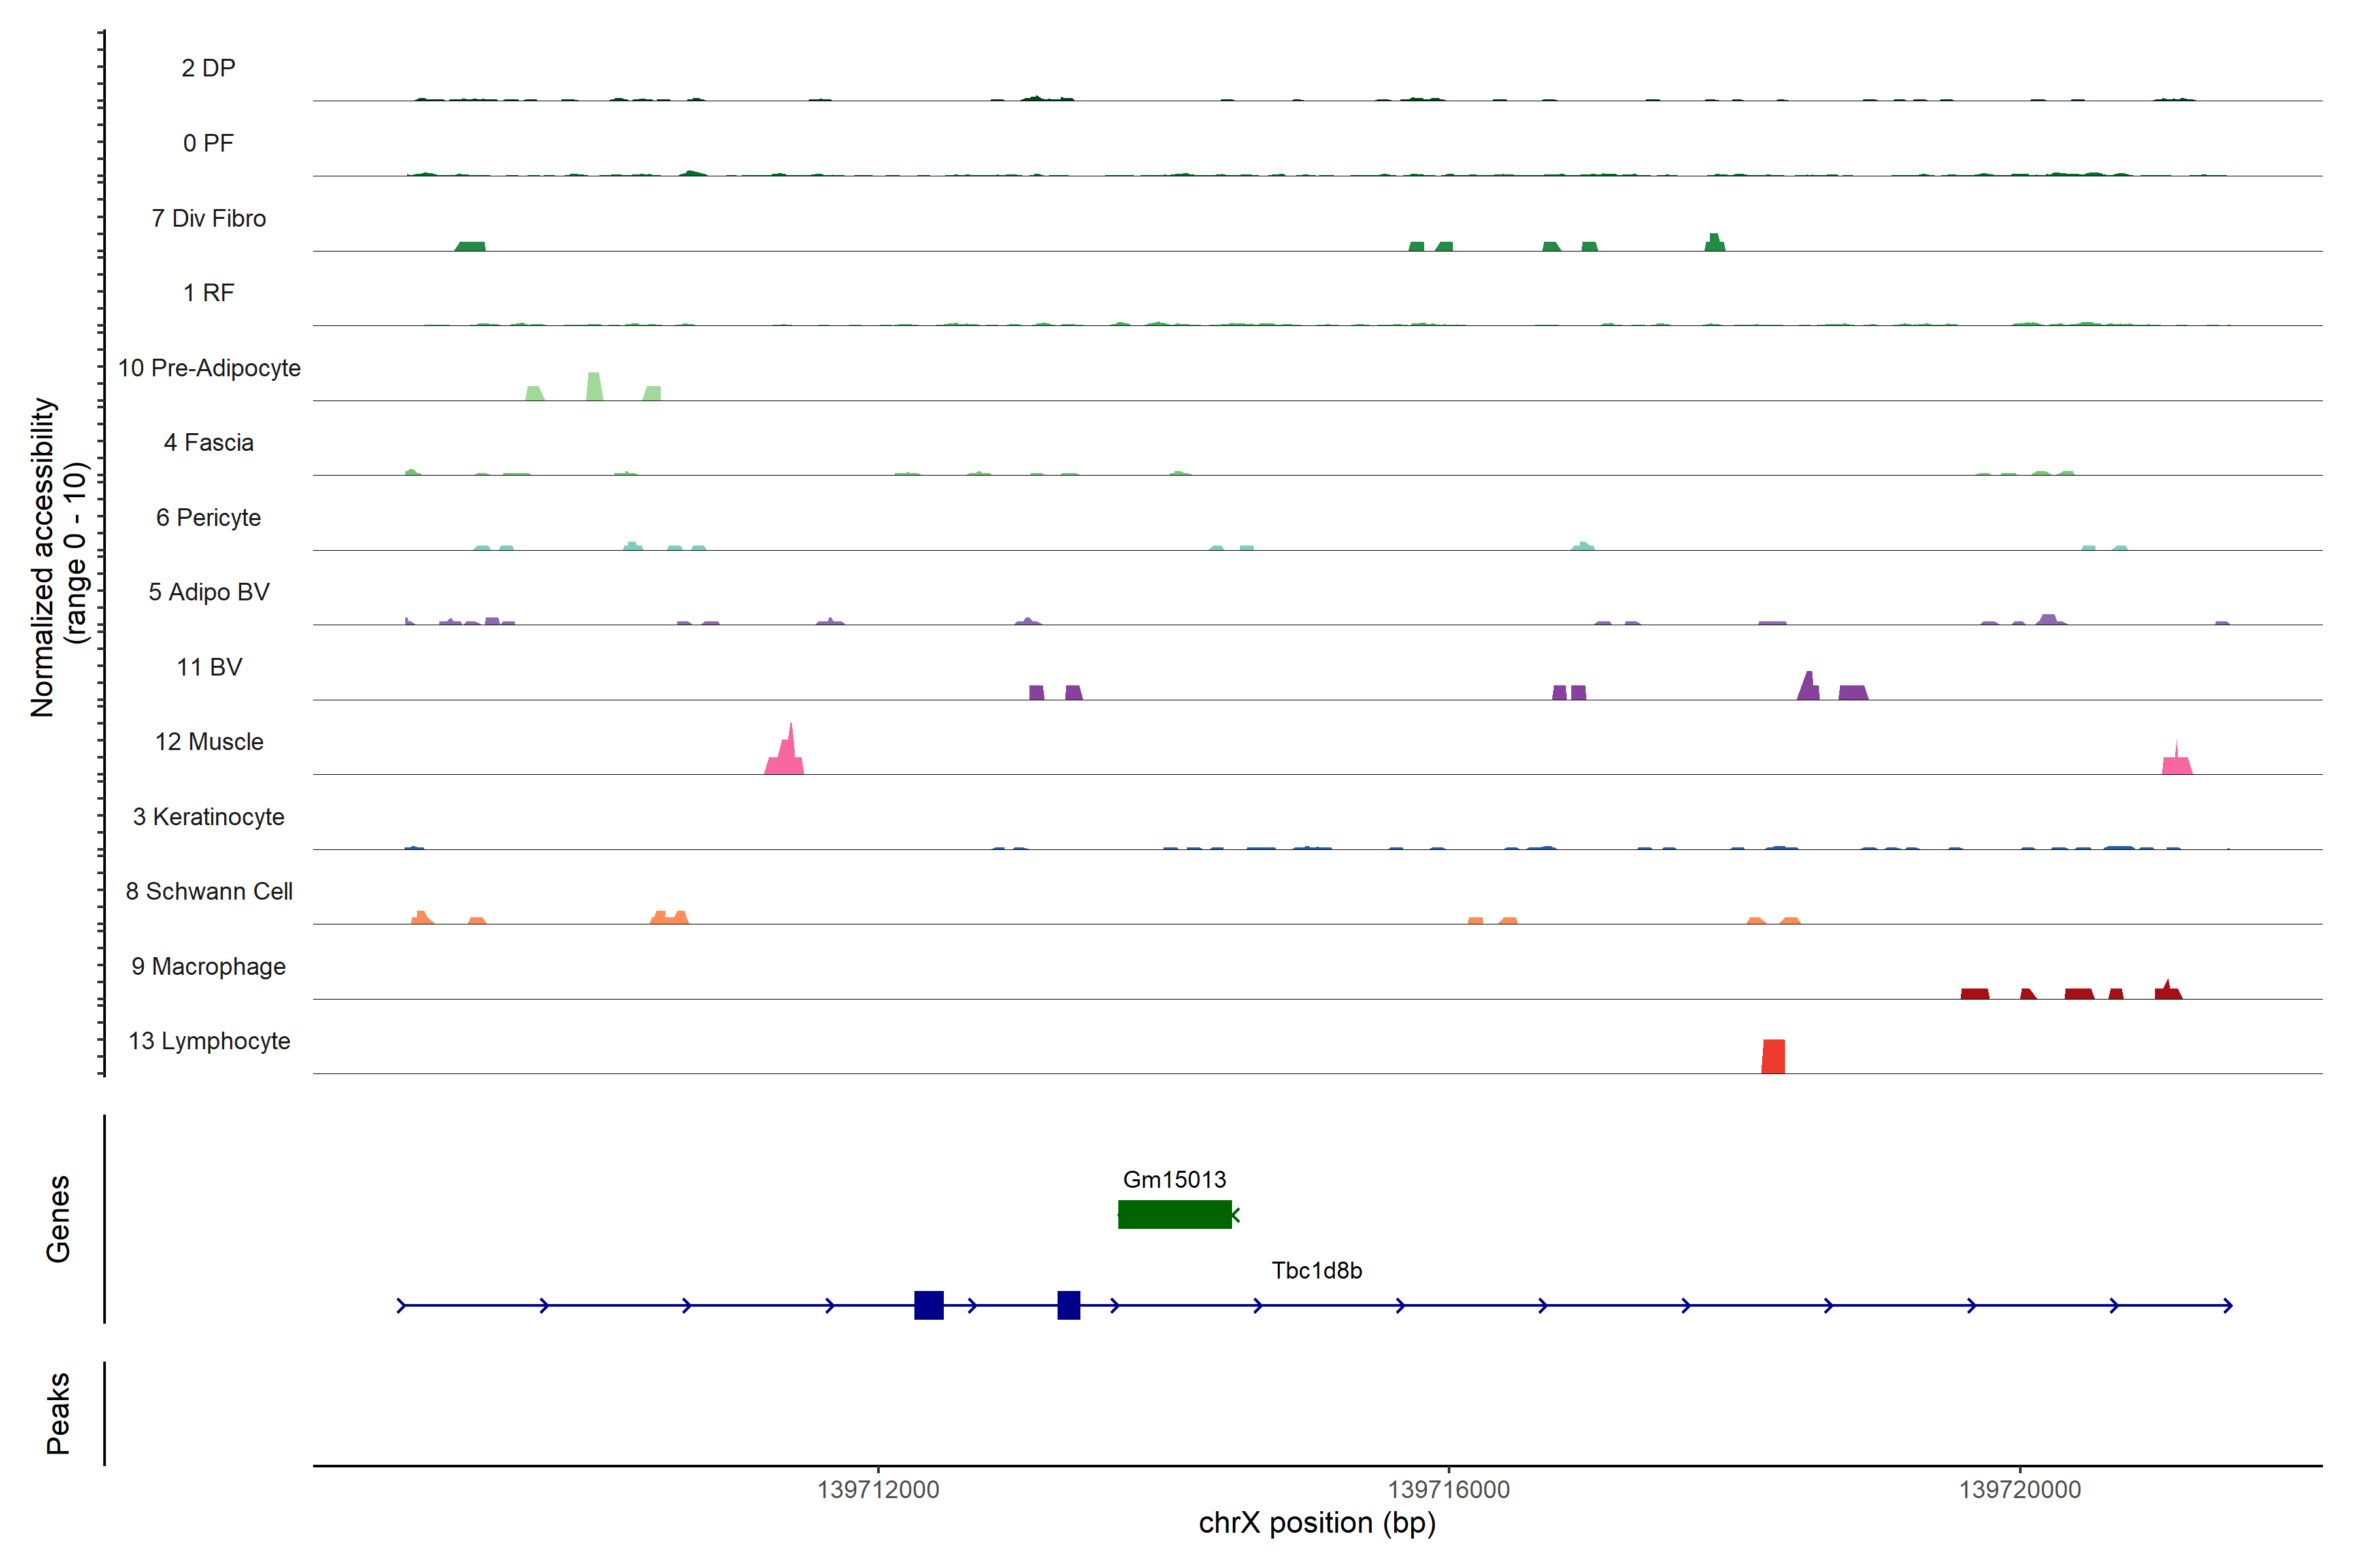Click the 8 Schwann Cell label
2353x1568 pixels.
(209, 891)
